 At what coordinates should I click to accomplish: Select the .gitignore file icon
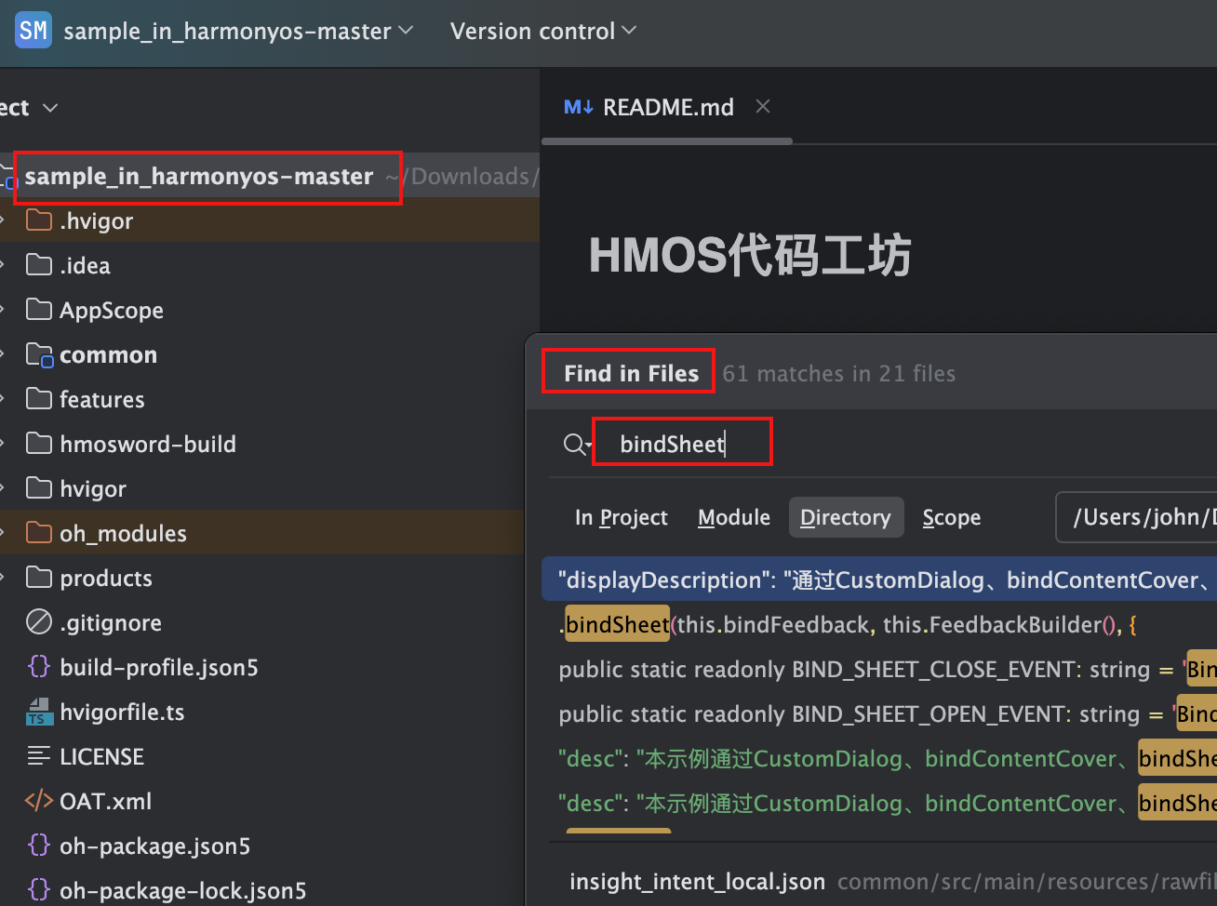pyautogui.click(x=39, y=621)
